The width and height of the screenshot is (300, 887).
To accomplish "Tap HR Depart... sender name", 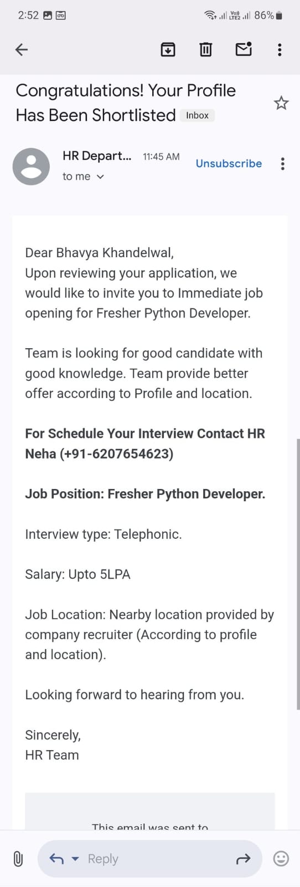I will (97, 156).
